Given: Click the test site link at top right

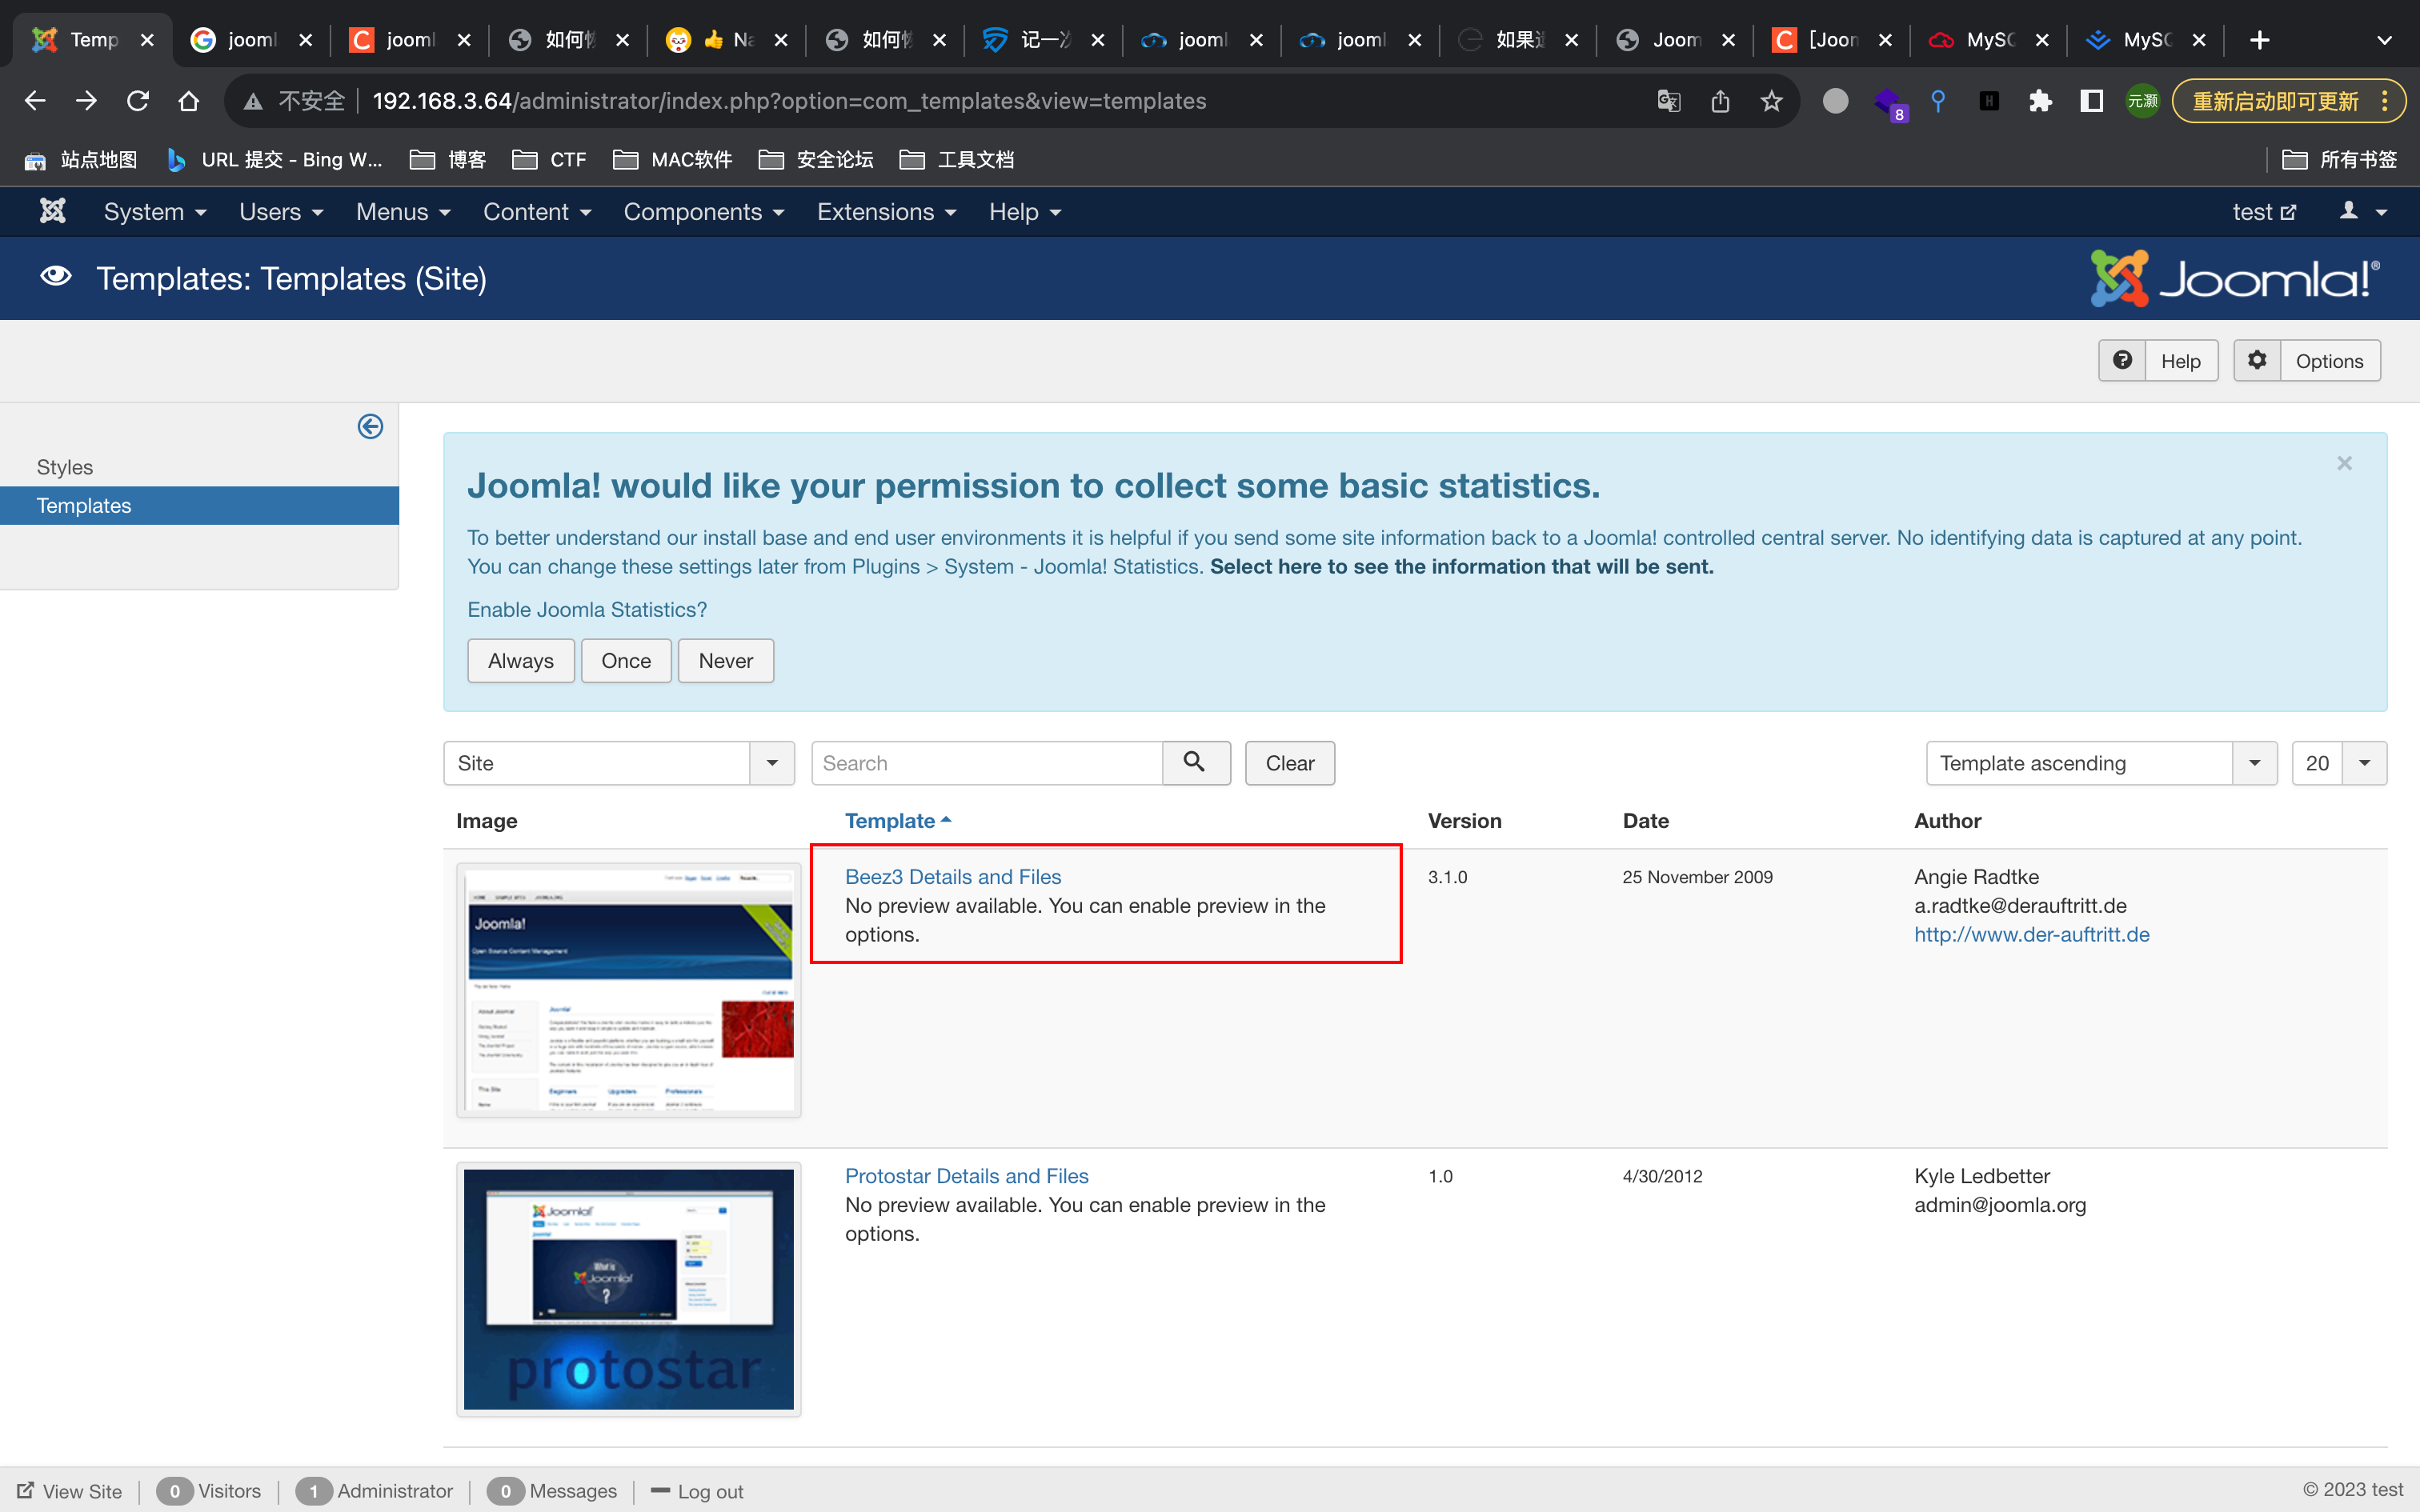Looking at the screenshot, I should tap(2264, 211).
